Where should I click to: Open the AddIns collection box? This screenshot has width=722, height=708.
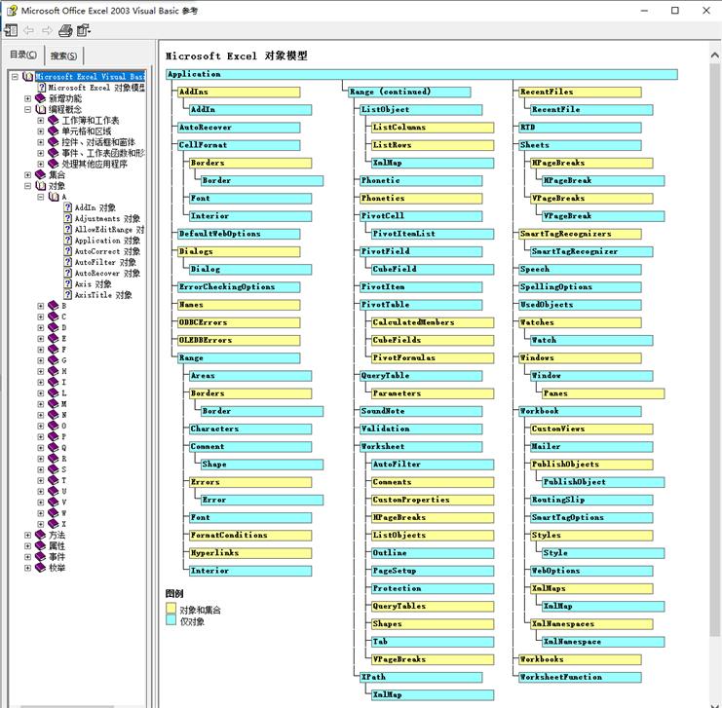239,93
